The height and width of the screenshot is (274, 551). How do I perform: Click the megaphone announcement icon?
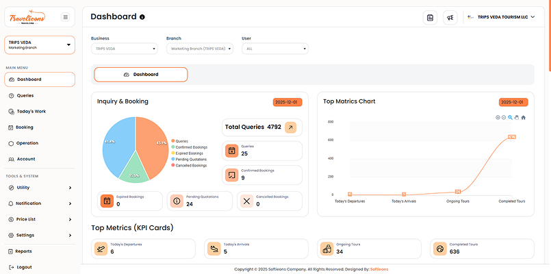tap(450, 17)
